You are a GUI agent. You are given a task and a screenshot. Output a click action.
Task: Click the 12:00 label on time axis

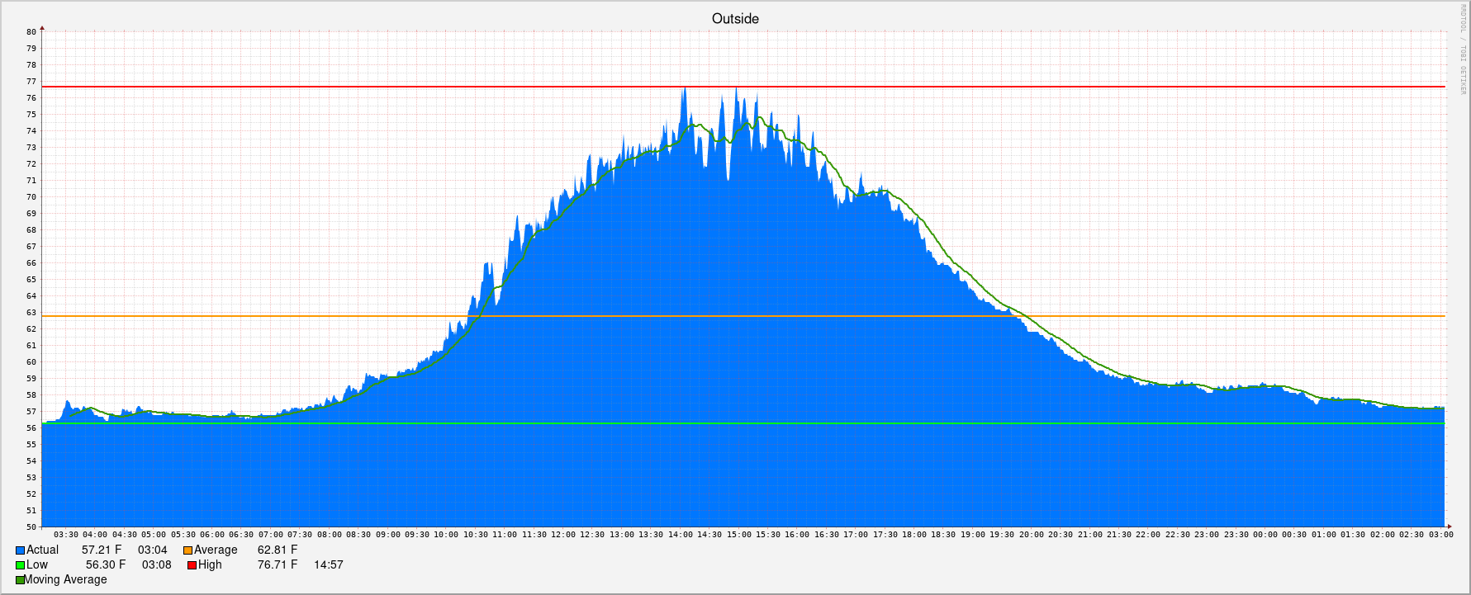563,535
